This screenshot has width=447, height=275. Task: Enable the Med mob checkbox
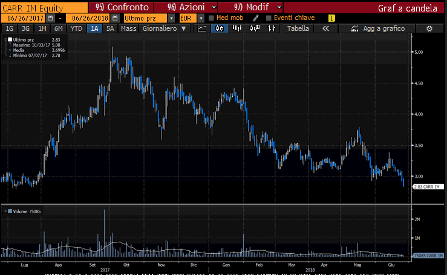pos(211,18)
